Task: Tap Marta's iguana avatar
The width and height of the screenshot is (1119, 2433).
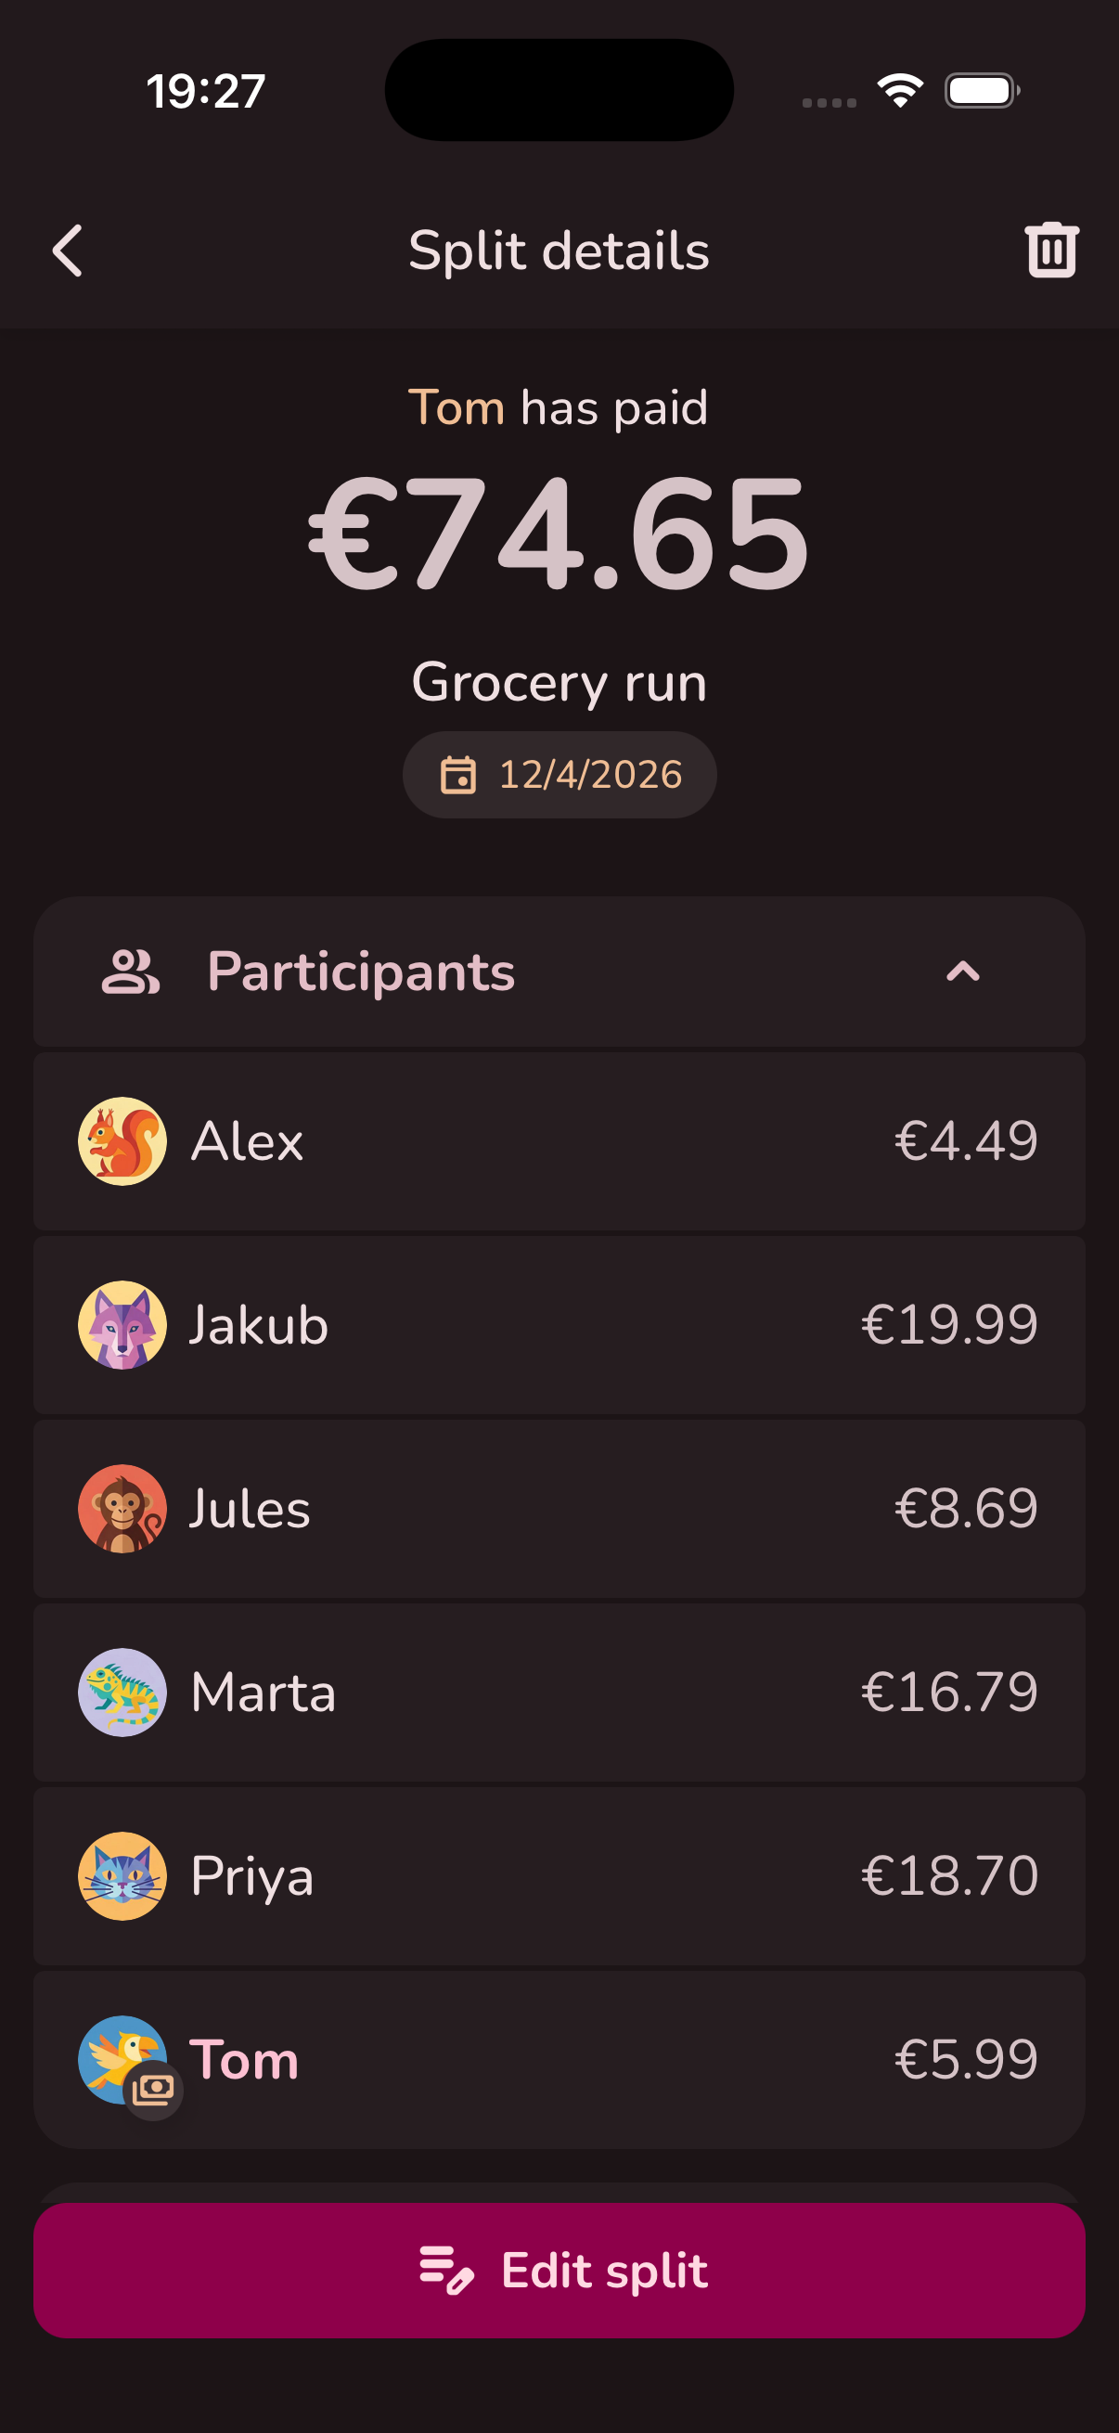Action: (122, 1692)
